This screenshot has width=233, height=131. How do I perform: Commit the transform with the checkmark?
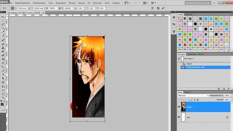click(163, 8)
